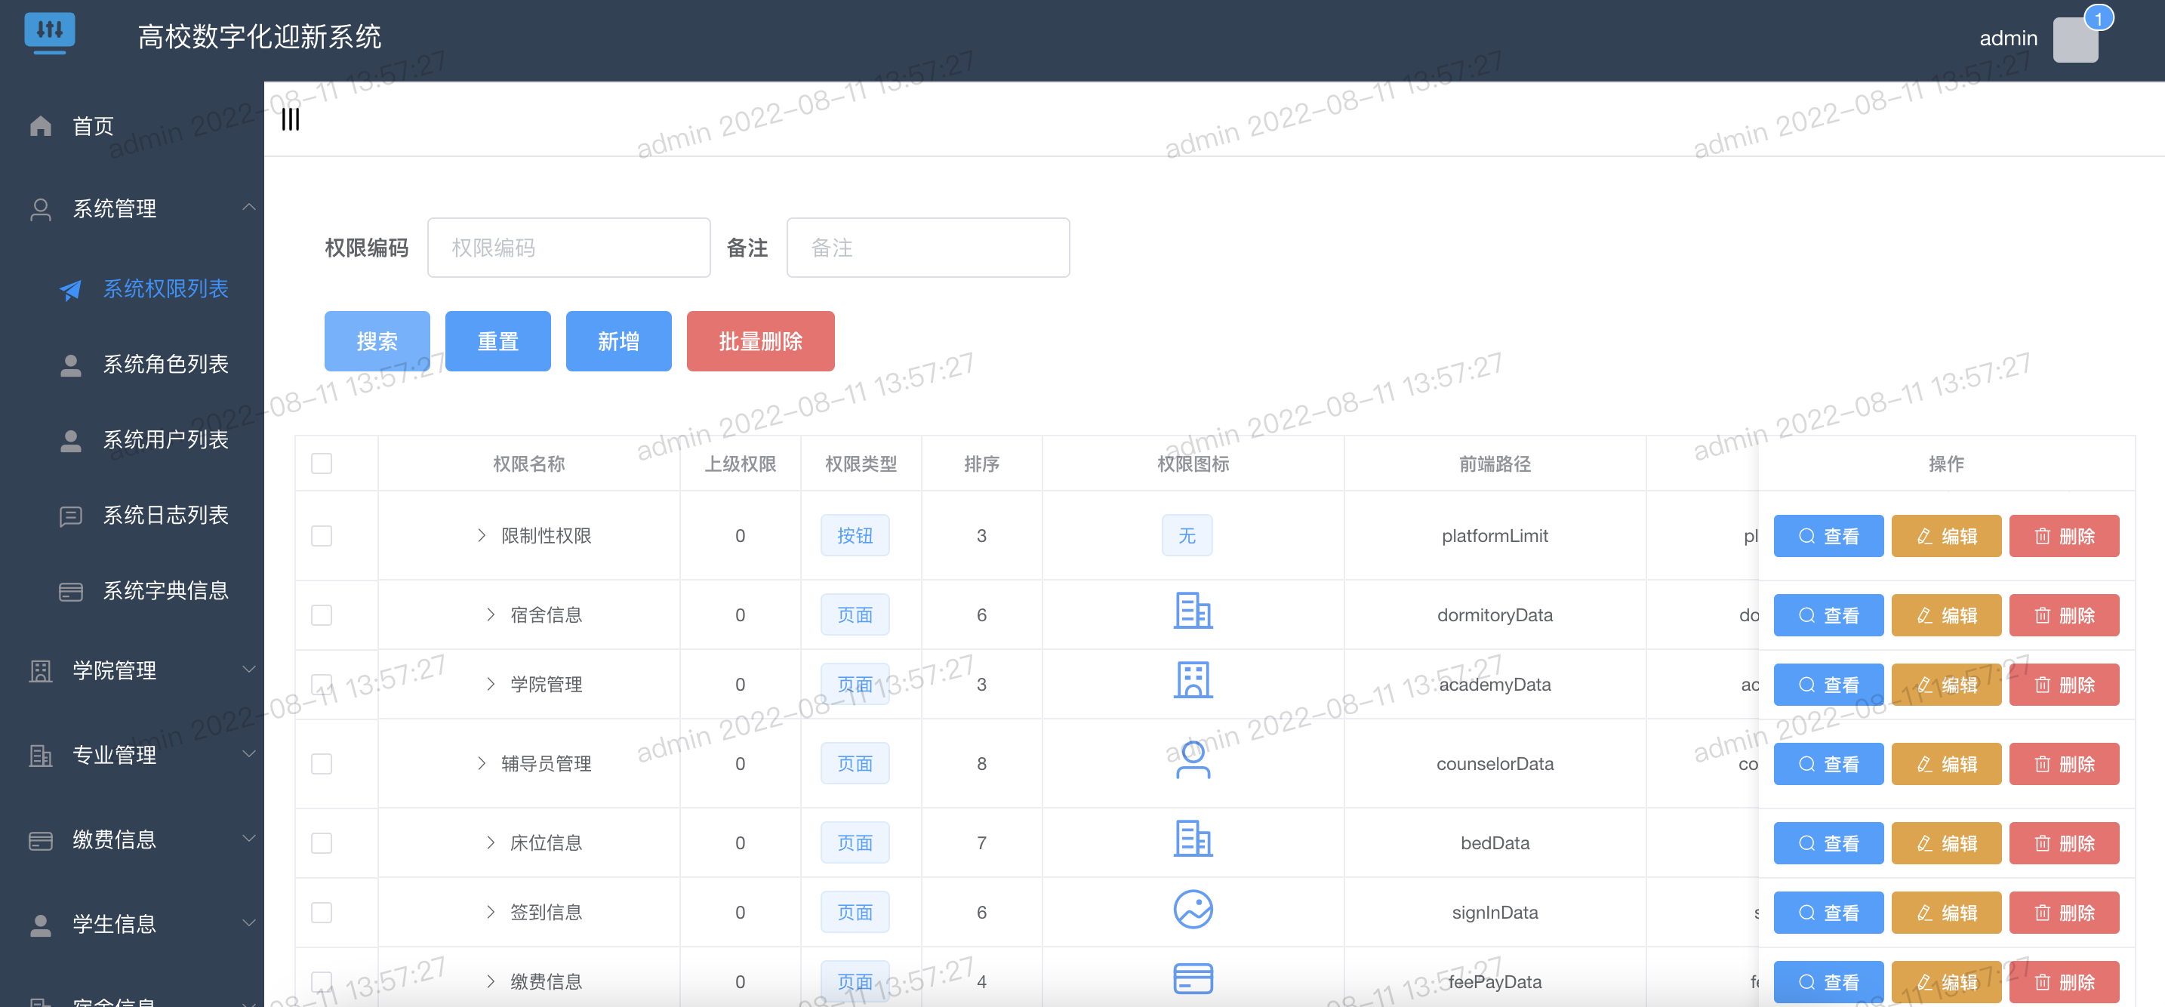The image size is (2165, 1007).
Task: Expand the 宿舍信息 tree row
Action: click(491, 614)
